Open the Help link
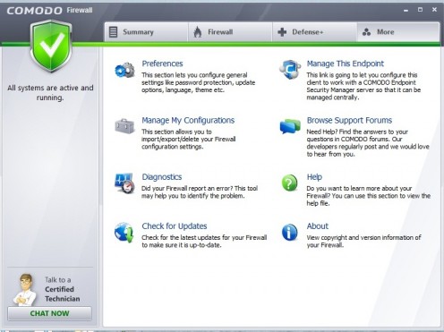The height and width of the screenshot is (332, 444). [x=314, y=177]
